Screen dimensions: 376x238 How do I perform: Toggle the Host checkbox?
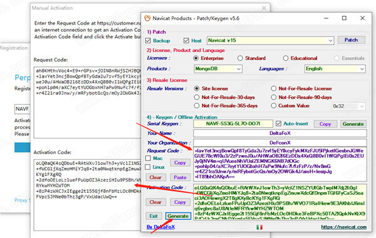[x=186, y=41]
